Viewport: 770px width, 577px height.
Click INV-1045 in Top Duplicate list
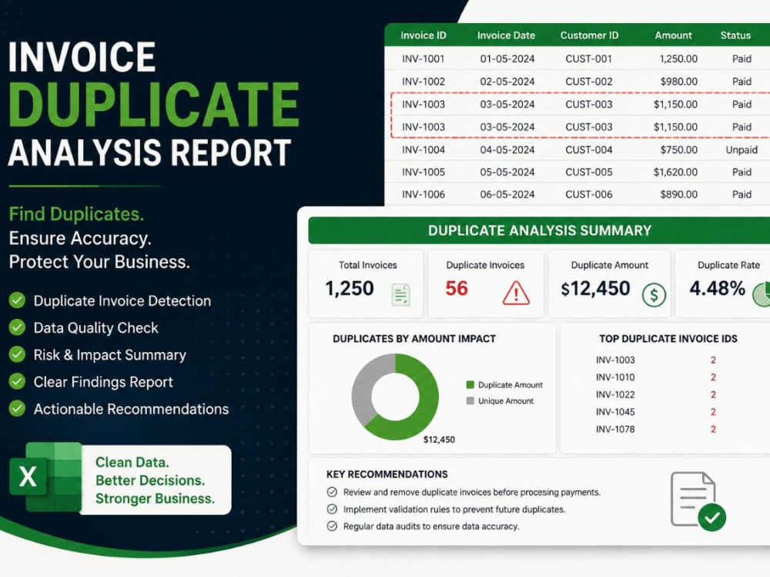click(x=615, y=412)
